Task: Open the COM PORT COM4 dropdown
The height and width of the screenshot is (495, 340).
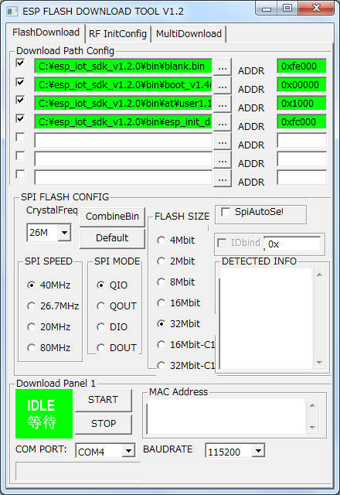Action: pos(128,450)
